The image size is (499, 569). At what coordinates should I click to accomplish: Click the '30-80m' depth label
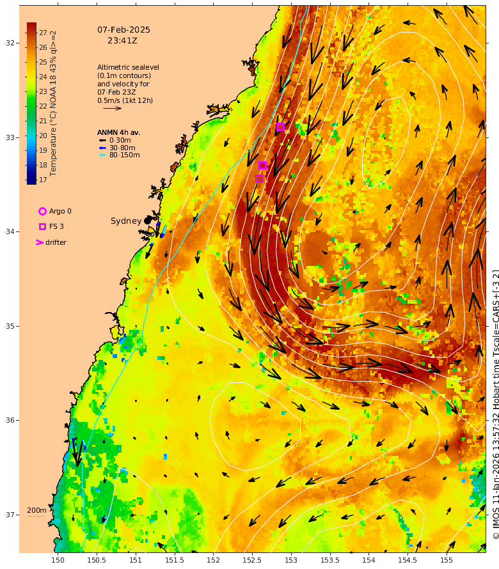pyautogui.click(x=122, y=148)
